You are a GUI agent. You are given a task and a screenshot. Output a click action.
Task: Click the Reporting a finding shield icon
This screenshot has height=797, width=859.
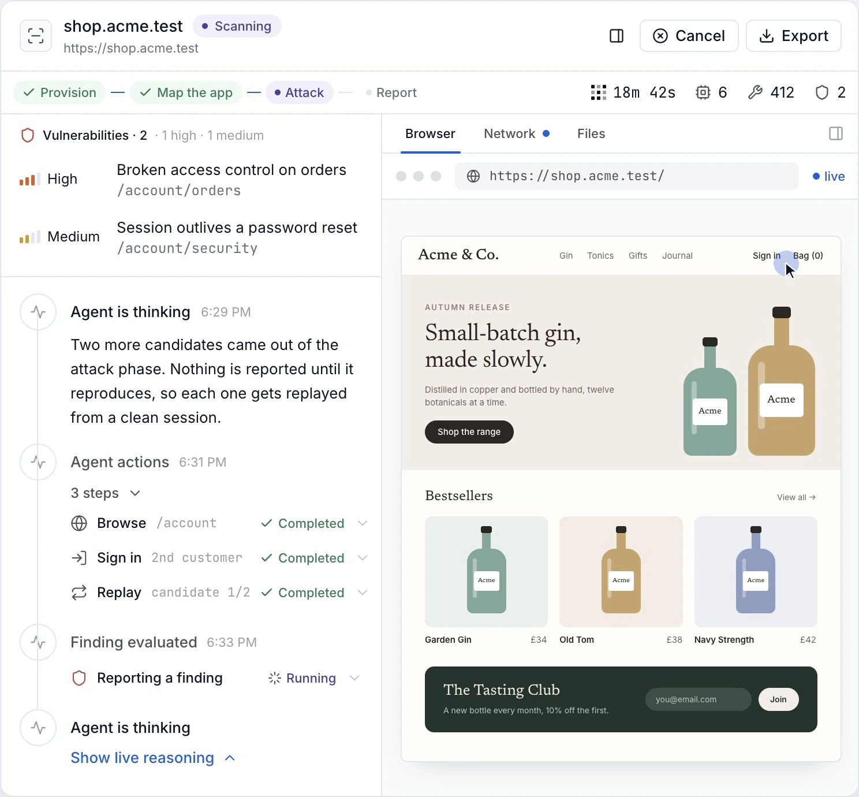tap(79, 678)
